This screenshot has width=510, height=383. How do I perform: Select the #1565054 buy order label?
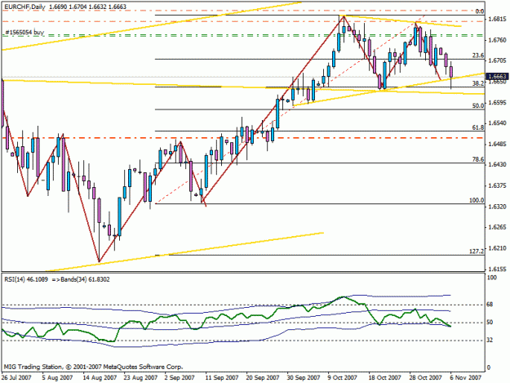[x=24, y=32]
